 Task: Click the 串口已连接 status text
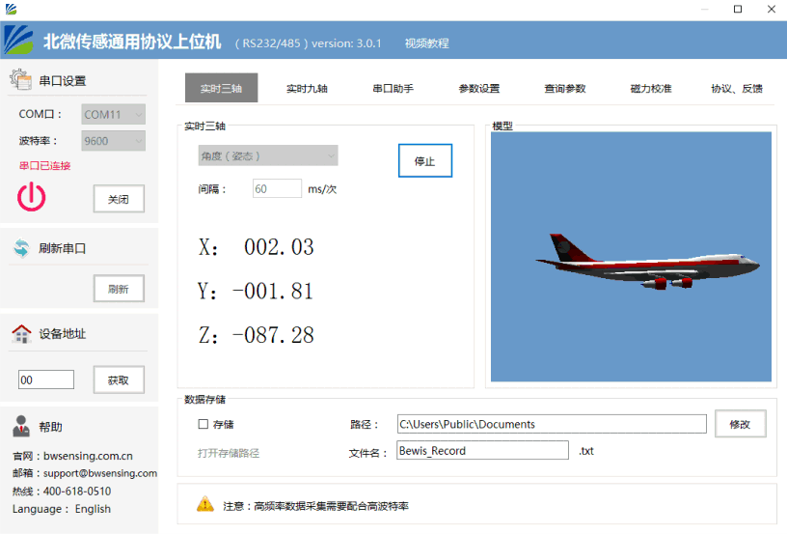pyautogui.click(x=44, y=165)
